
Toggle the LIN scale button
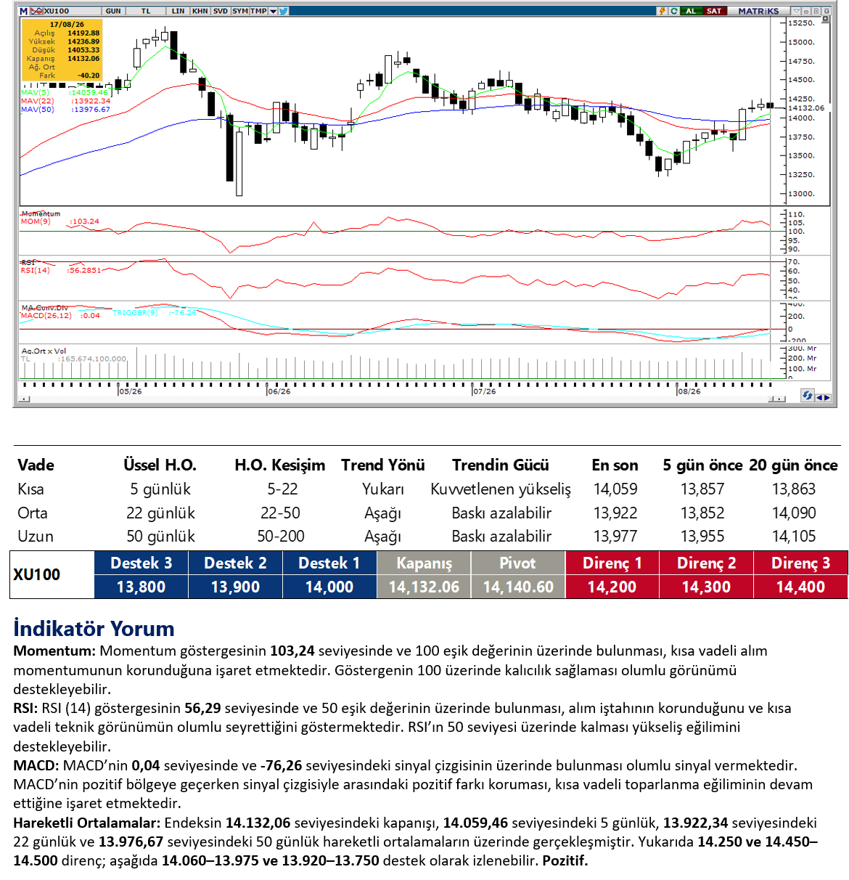click(179, 11)
